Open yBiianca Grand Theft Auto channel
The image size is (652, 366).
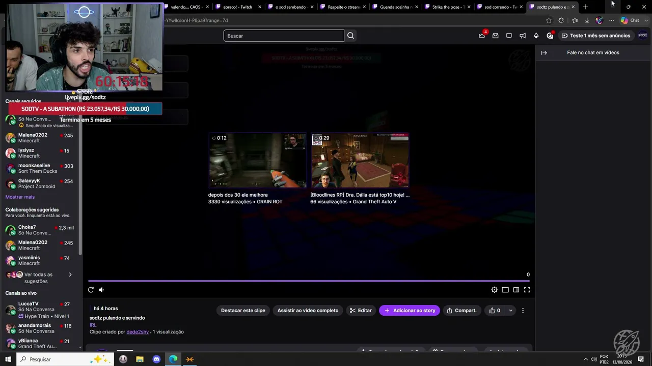tap(41, 344)
